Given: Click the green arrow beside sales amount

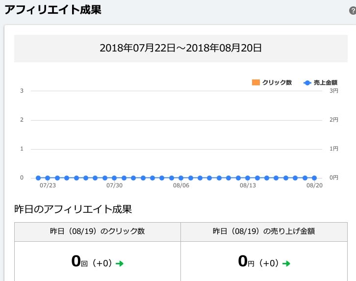Looking at the screenshot, I should coord(286,263).
